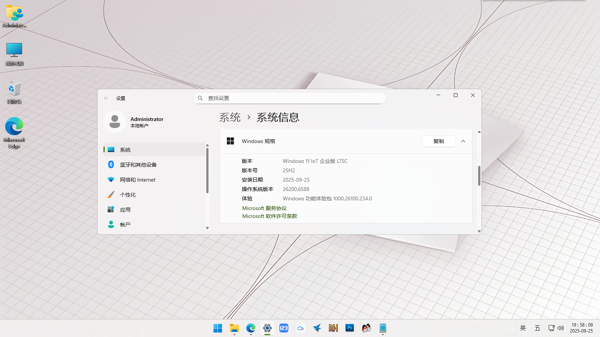Image resolution: width=600 pixels, height=337 pixels.
Task: Launch Microsoft Edge from the desktop shortcut
Action: tap(14, 133)
